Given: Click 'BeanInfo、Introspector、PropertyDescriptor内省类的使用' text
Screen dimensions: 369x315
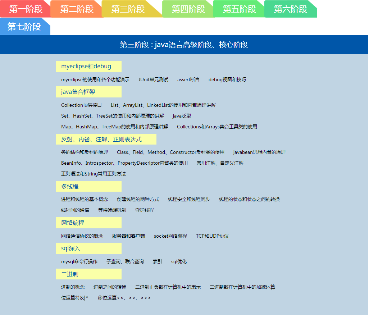Looking at the screenshot, I should 124,163.
